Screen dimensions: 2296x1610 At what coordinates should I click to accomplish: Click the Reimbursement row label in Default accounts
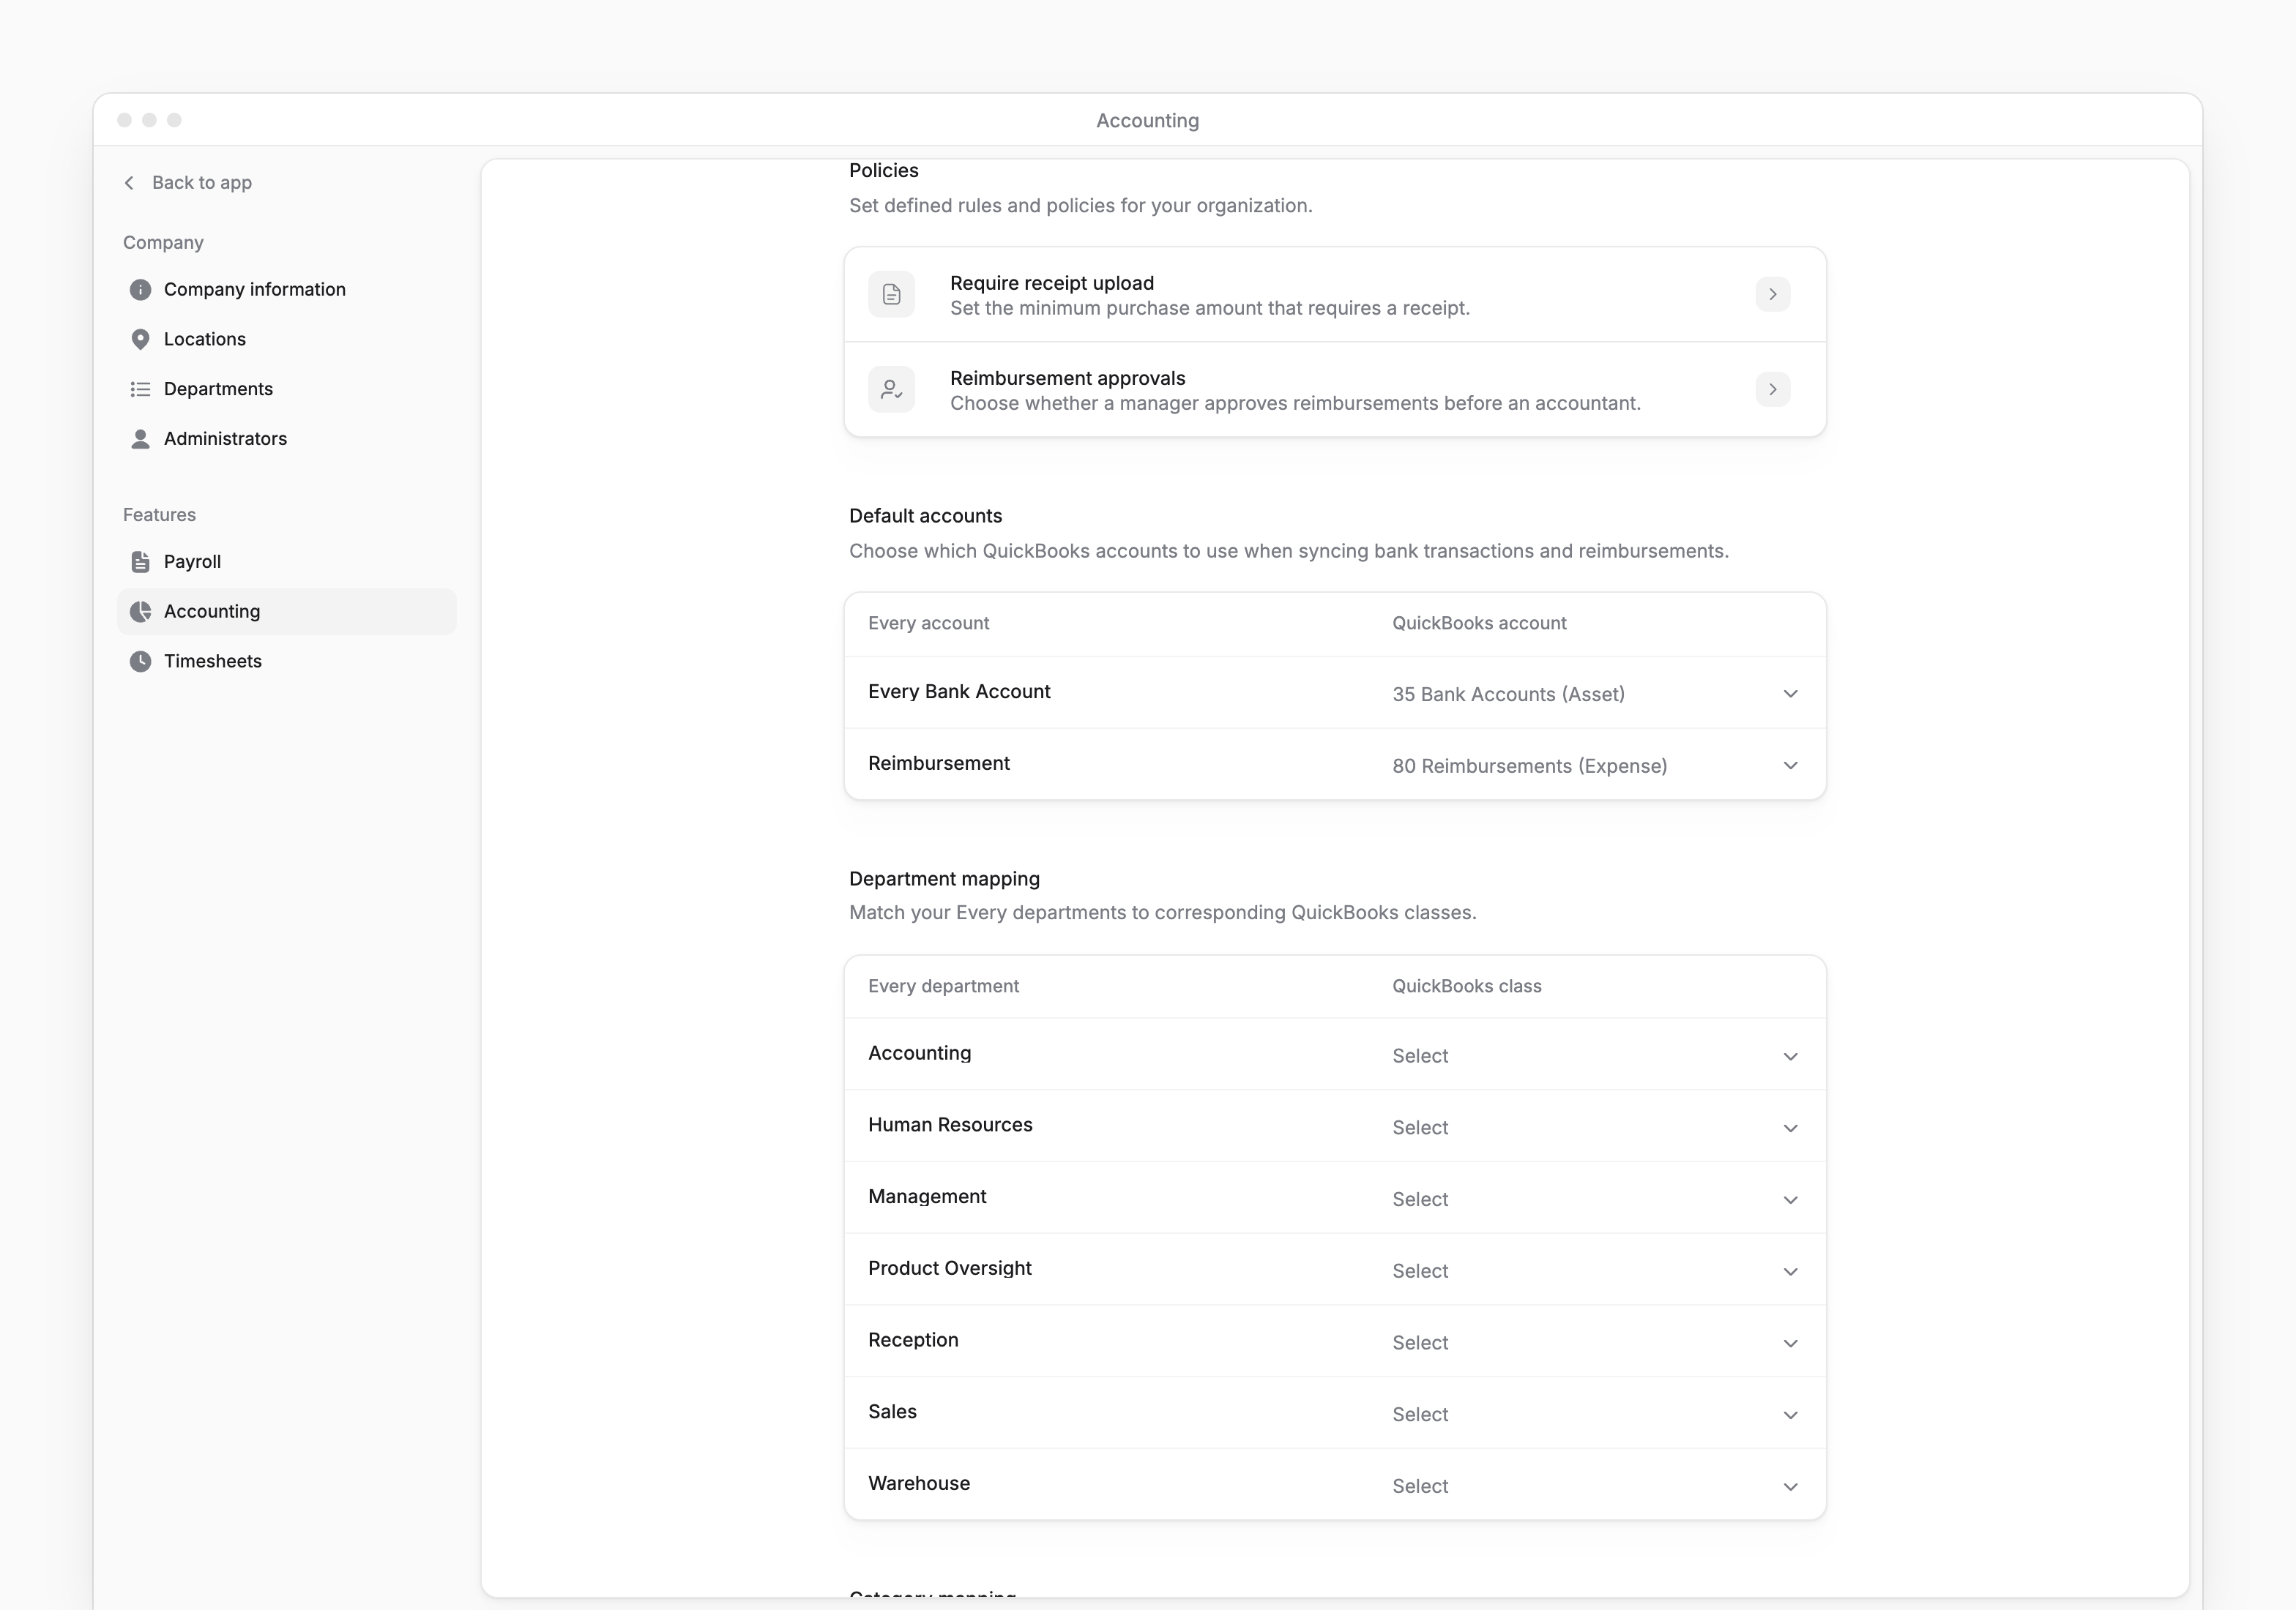click(939, 763)
